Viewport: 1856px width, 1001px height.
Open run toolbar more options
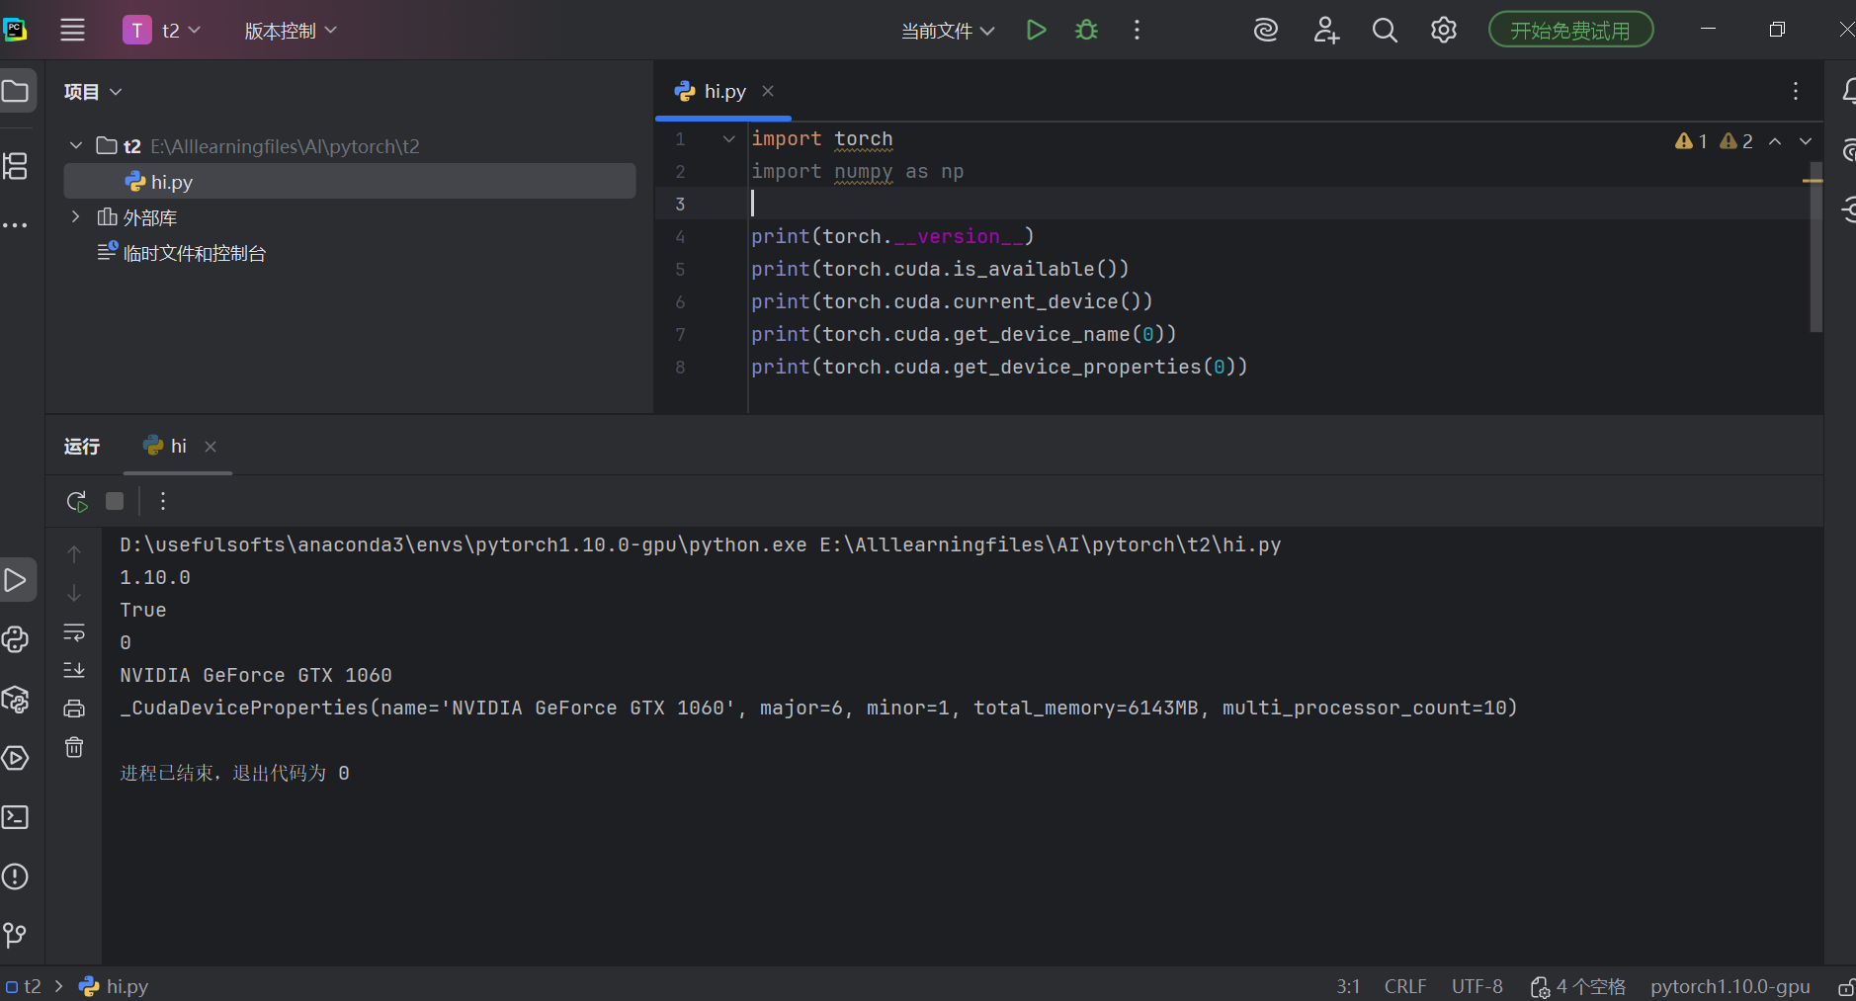(163, 501)
